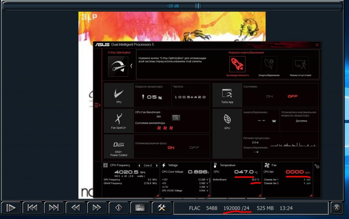Start 5-Way Optimization with the gauge icon

tap(118, 66)
